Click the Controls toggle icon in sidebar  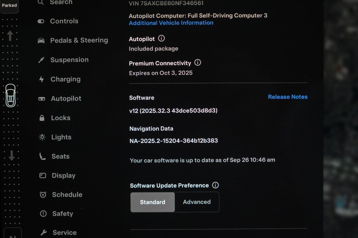click(x=41, y=21)
